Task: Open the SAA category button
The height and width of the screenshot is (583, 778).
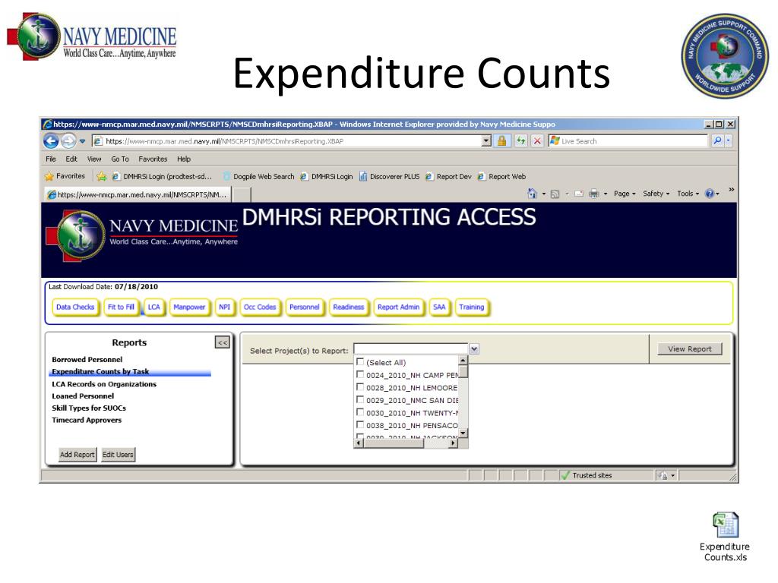Action: pos(439,307)
